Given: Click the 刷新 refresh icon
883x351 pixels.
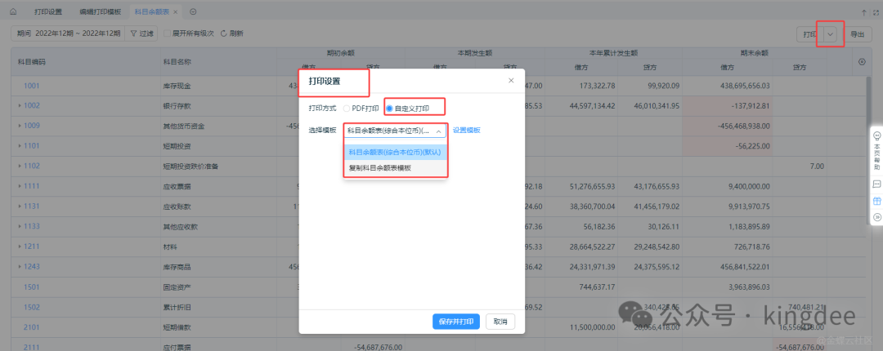Looking at the screenshot, I should tap(223, 33).
